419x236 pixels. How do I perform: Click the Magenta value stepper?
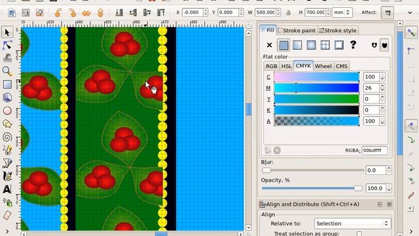(x=382, y=88)
